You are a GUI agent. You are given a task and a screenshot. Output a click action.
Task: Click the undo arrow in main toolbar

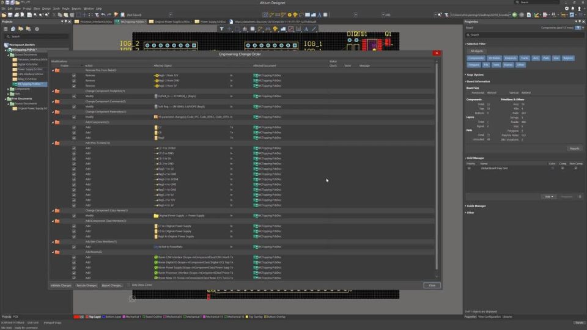(x=103, y=15)
